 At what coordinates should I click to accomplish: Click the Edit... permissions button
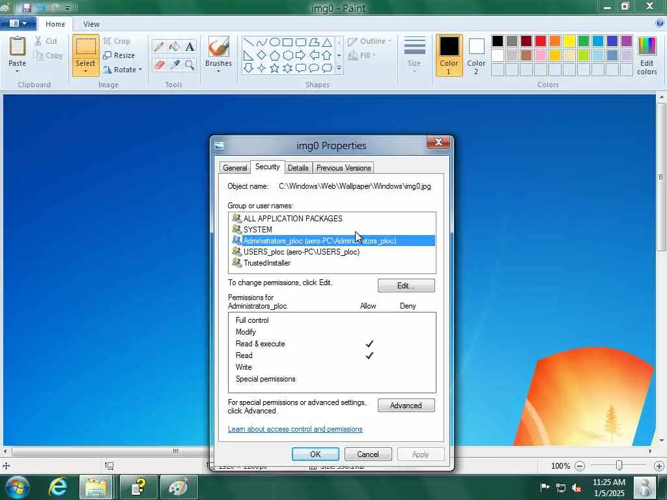[x=406, y=286]
